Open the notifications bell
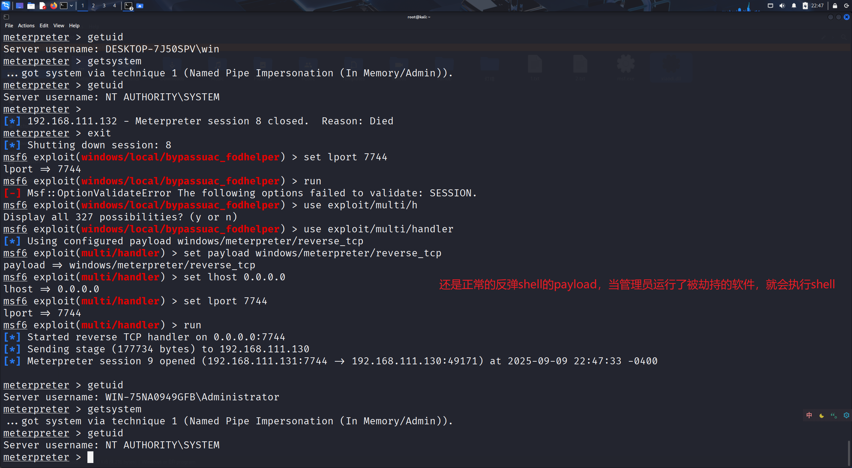 click(x=794, y=6)
